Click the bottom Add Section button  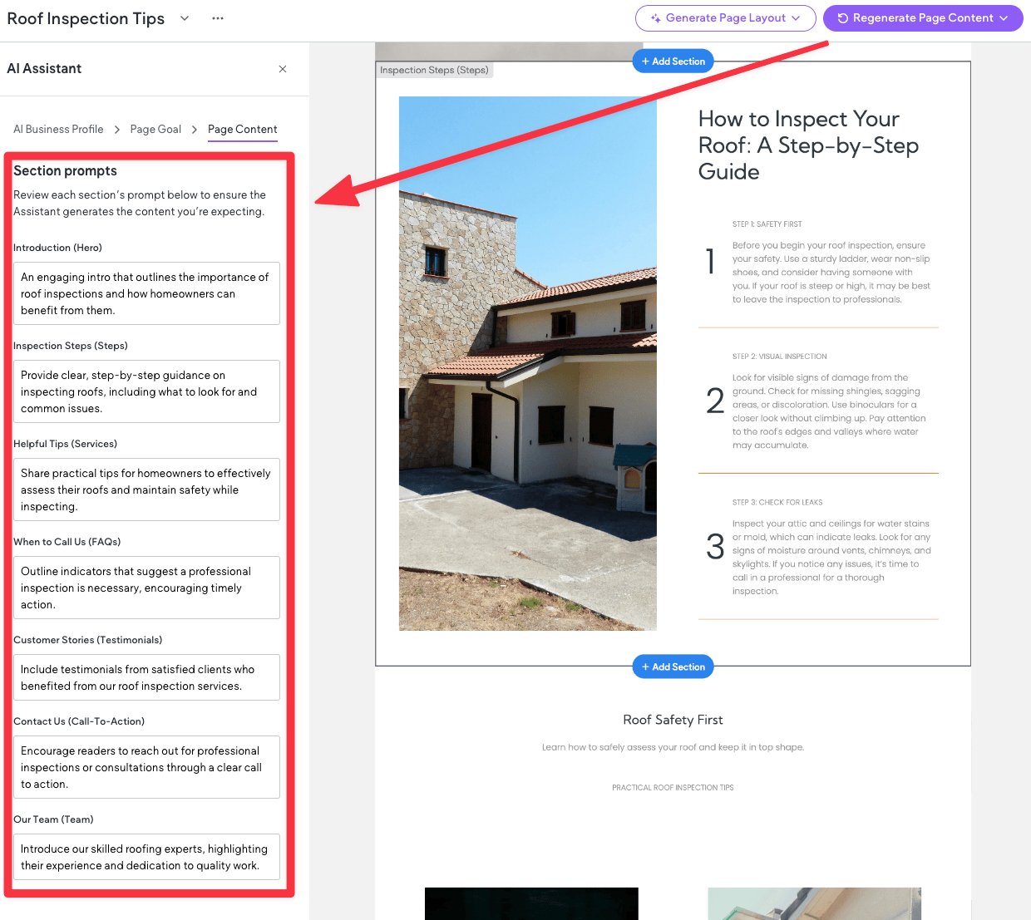[673, 666]
